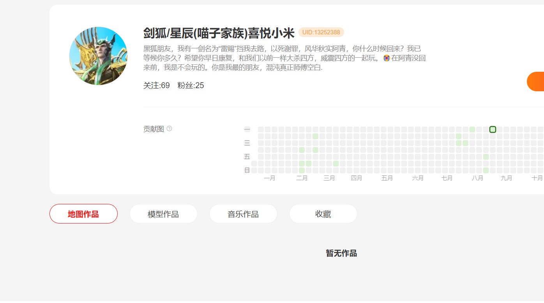Click the 五 weekday row label
The width and height of the screenshot is (544, 303).
click(x=247, y=157)
